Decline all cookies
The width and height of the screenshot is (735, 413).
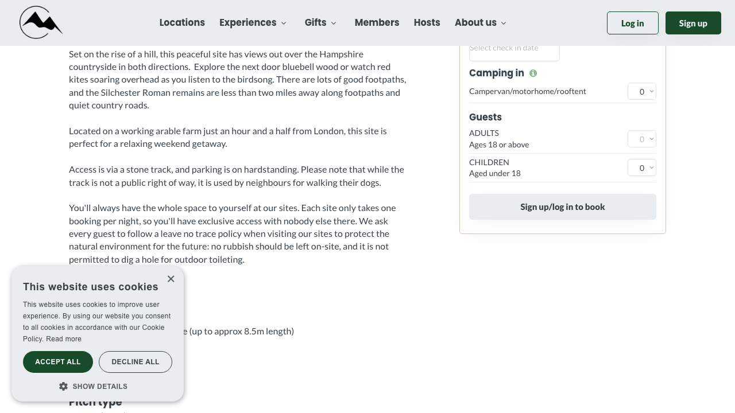pos(136,362)
